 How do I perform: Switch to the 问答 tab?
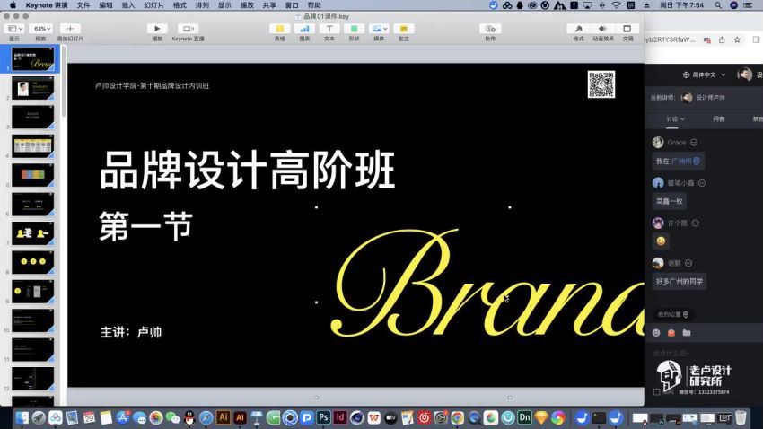pos(718,118)
